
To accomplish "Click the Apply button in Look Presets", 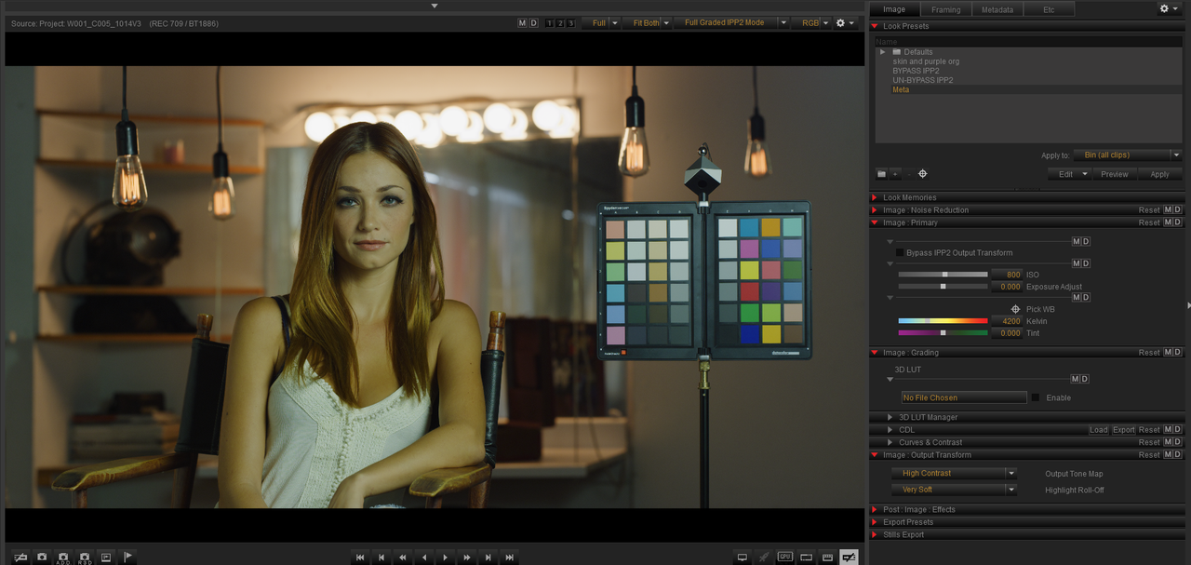I will (1159, 174).
